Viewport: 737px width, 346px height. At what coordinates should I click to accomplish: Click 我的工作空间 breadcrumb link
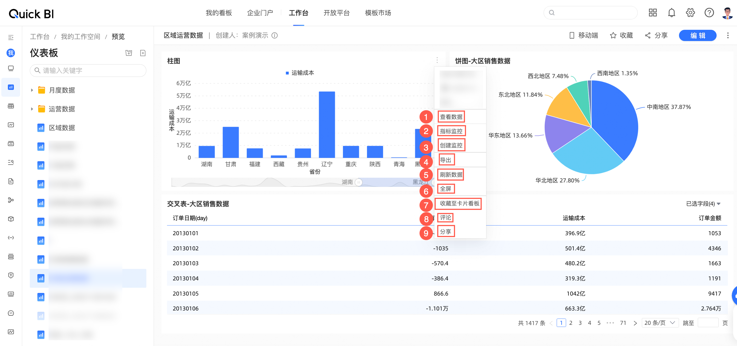click(x=80, y=37)
